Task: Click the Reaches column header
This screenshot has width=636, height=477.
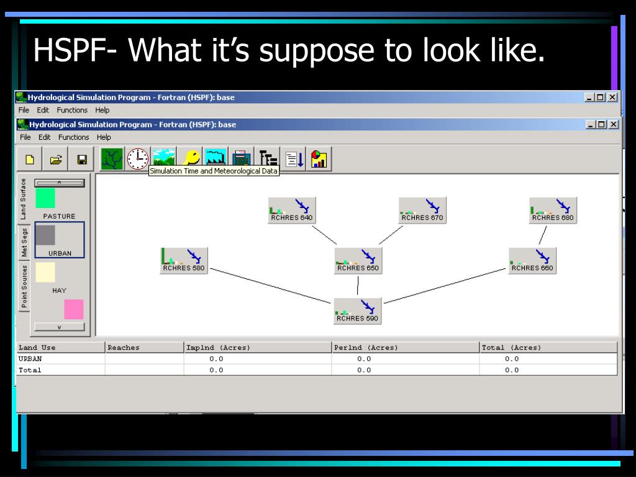Action: click(144, 348)
